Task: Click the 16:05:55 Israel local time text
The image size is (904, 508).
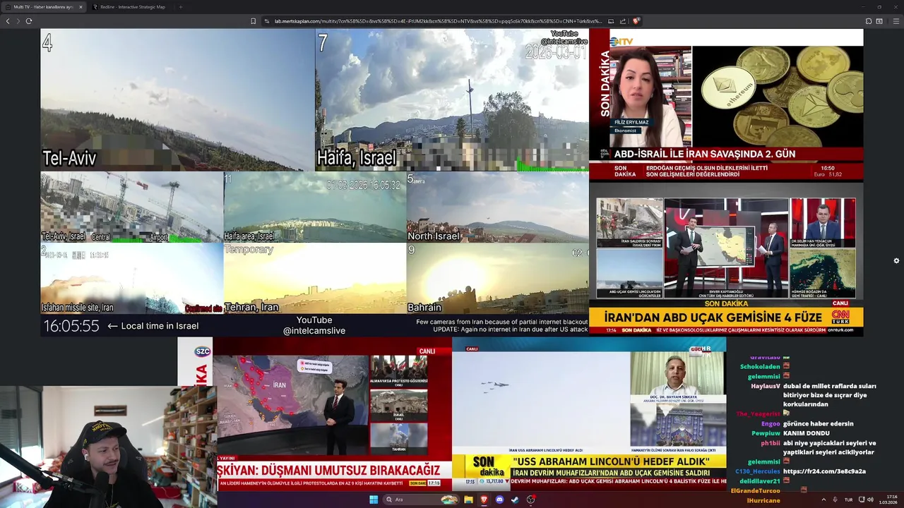Action: point(71,326)
